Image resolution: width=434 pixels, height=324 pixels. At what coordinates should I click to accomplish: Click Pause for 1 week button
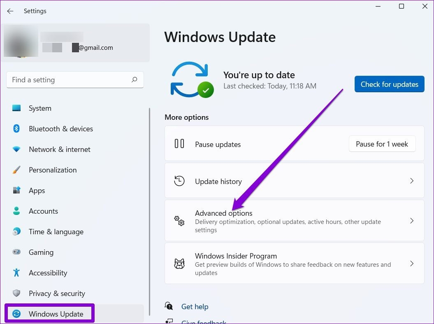[382, 144]
